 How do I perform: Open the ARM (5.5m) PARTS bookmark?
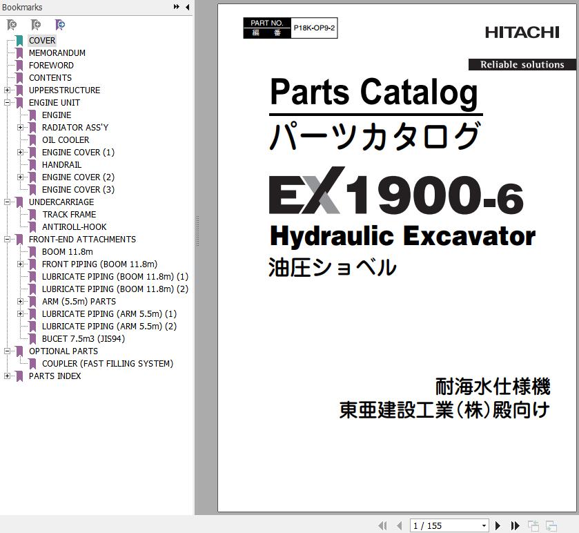click(x=79, y=302)
